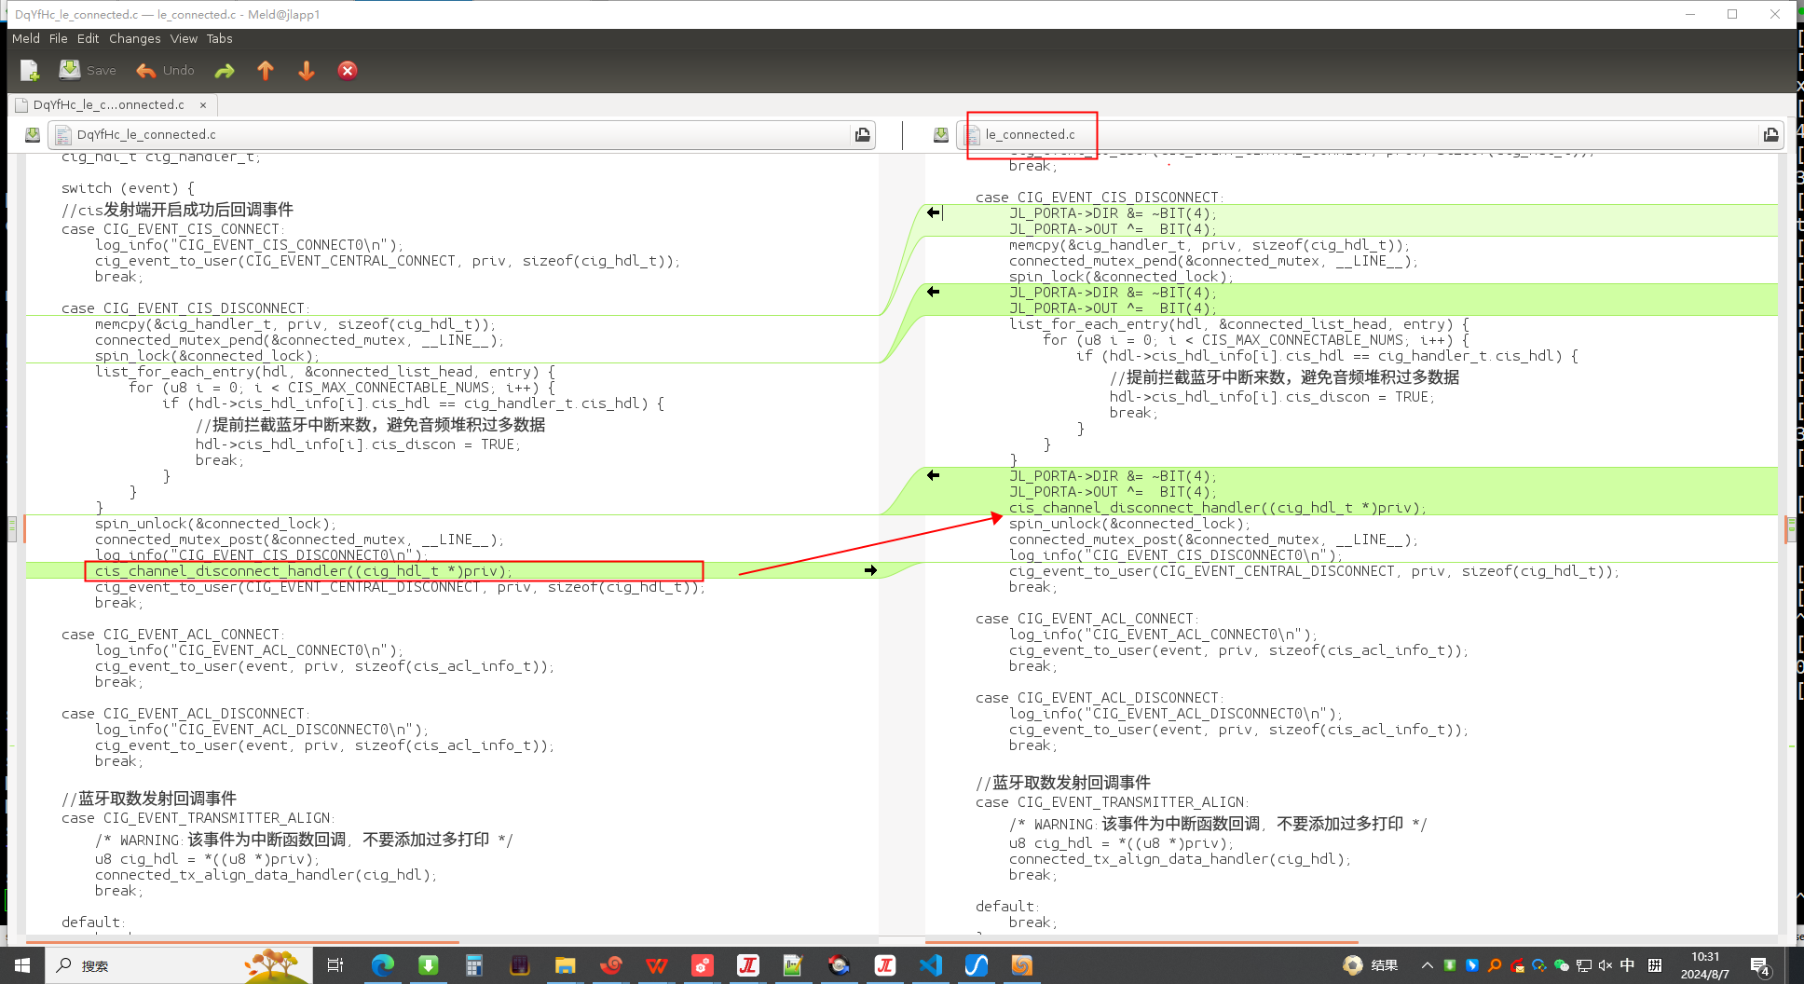Open the Meld menu
This screenshot has height=984, width=1804.
click(x=26, y=38)
